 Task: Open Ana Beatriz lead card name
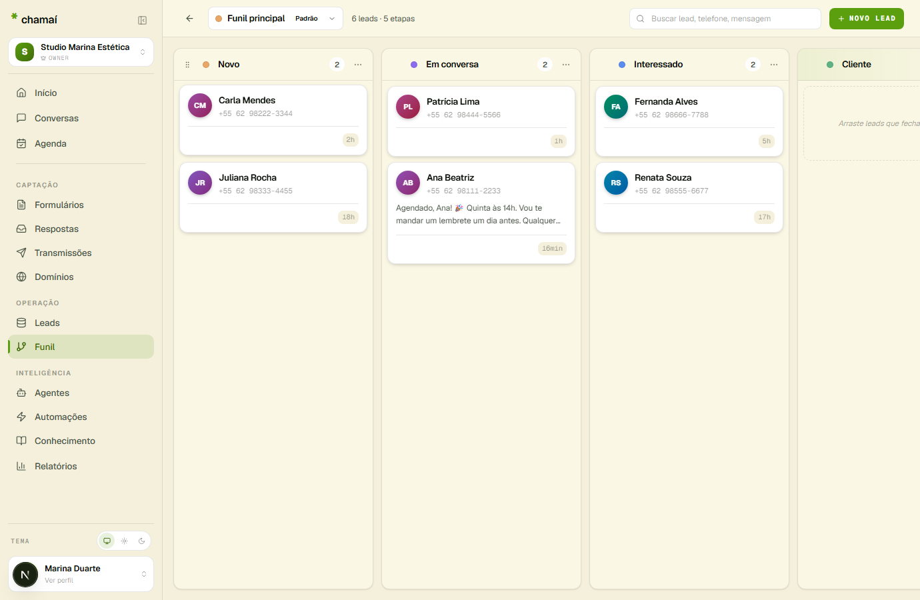click(450, 177)
